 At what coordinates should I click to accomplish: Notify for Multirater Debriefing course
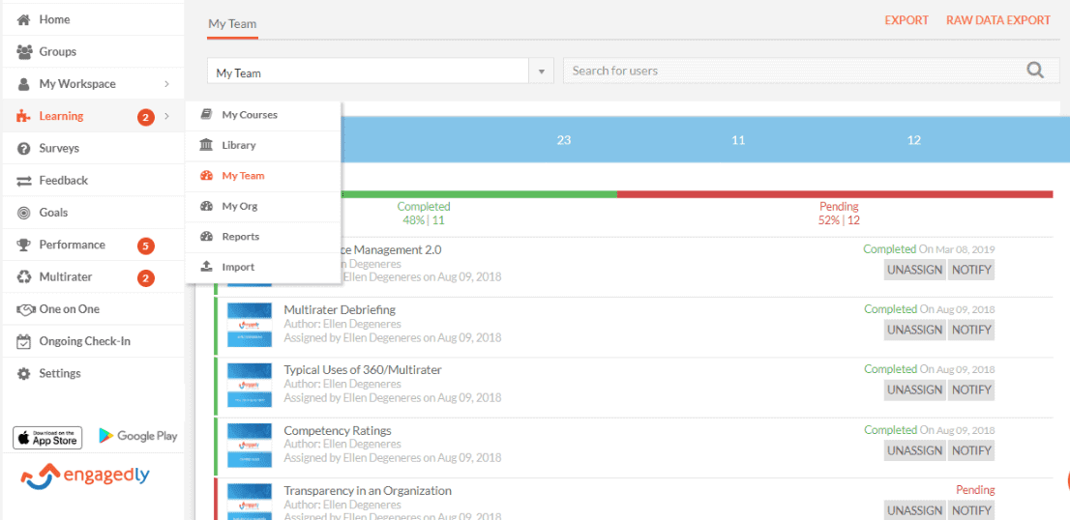pos(971,330)
